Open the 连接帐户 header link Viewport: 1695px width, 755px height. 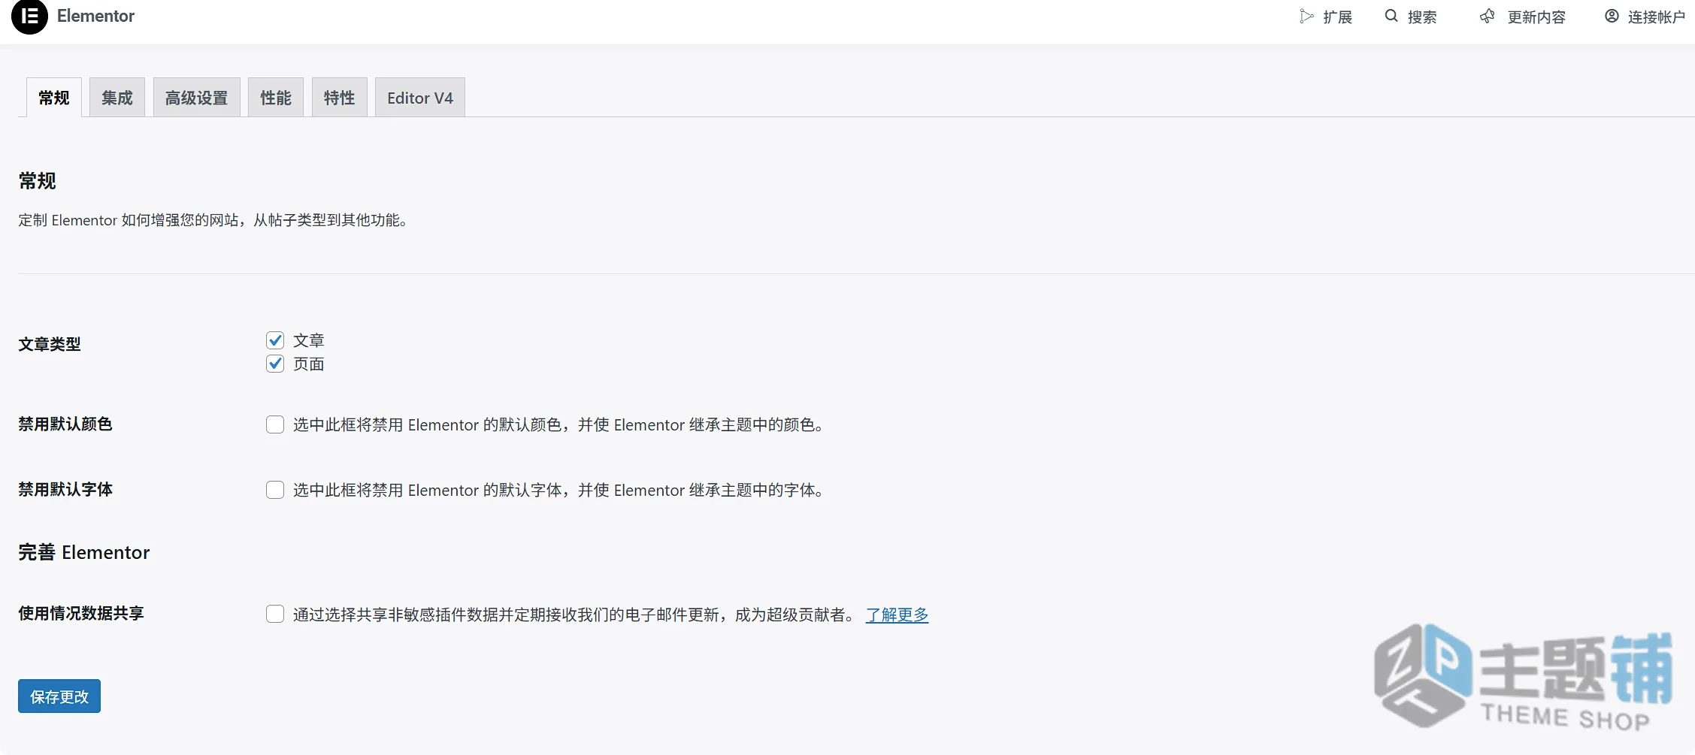click(1645, 17)
